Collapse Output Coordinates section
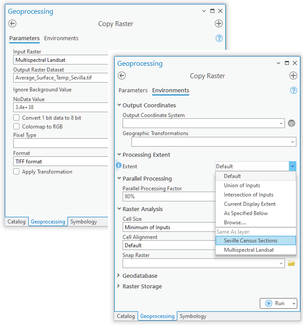The width and height of the screenshot is (303, 325). coord(119,105)
